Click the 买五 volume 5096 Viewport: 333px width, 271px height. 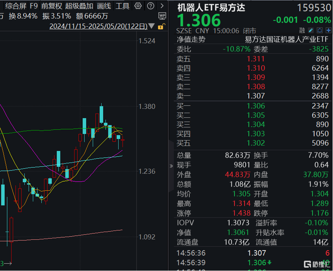(x=320, y=143)
